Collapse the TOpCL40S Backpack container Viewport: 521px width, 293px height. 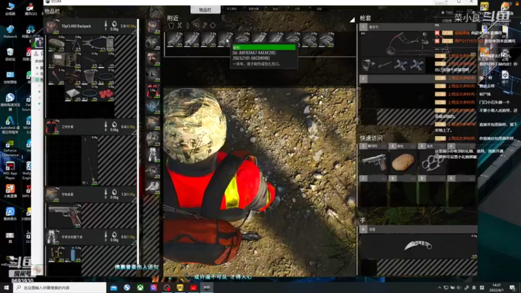point(134,32)
